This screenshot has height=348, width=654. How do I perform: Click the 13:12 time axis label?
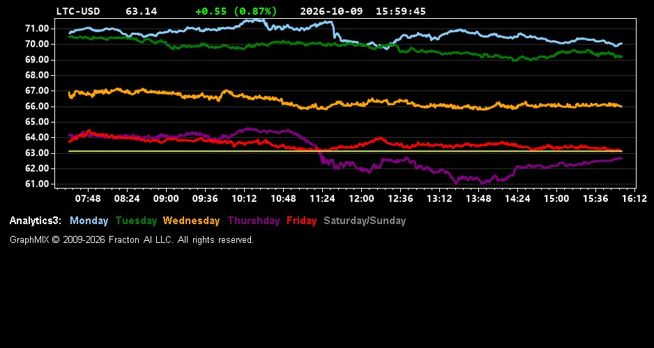[x=439, y=199]
